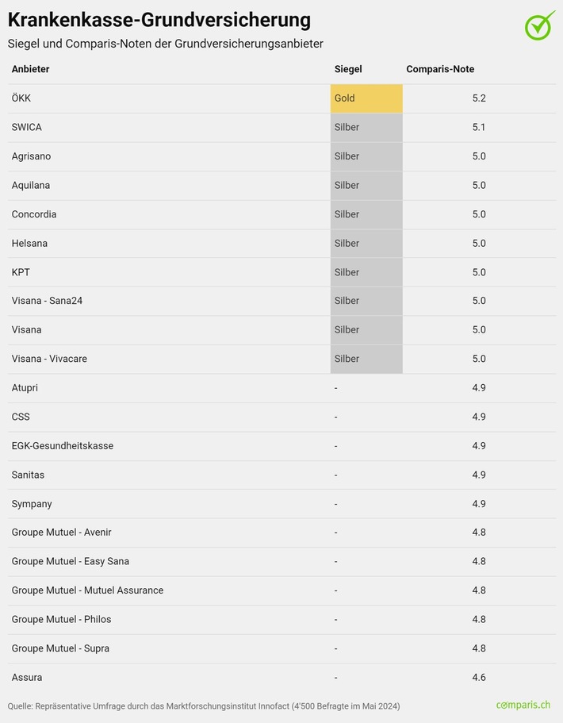The width and height of the screenshot is (563, 723).
Task: Select the Agrisano provider name
Action: (31, 156)
